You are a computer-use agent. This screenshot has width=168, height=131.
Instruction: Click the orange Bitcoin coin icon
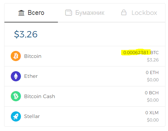click(16, 56)
